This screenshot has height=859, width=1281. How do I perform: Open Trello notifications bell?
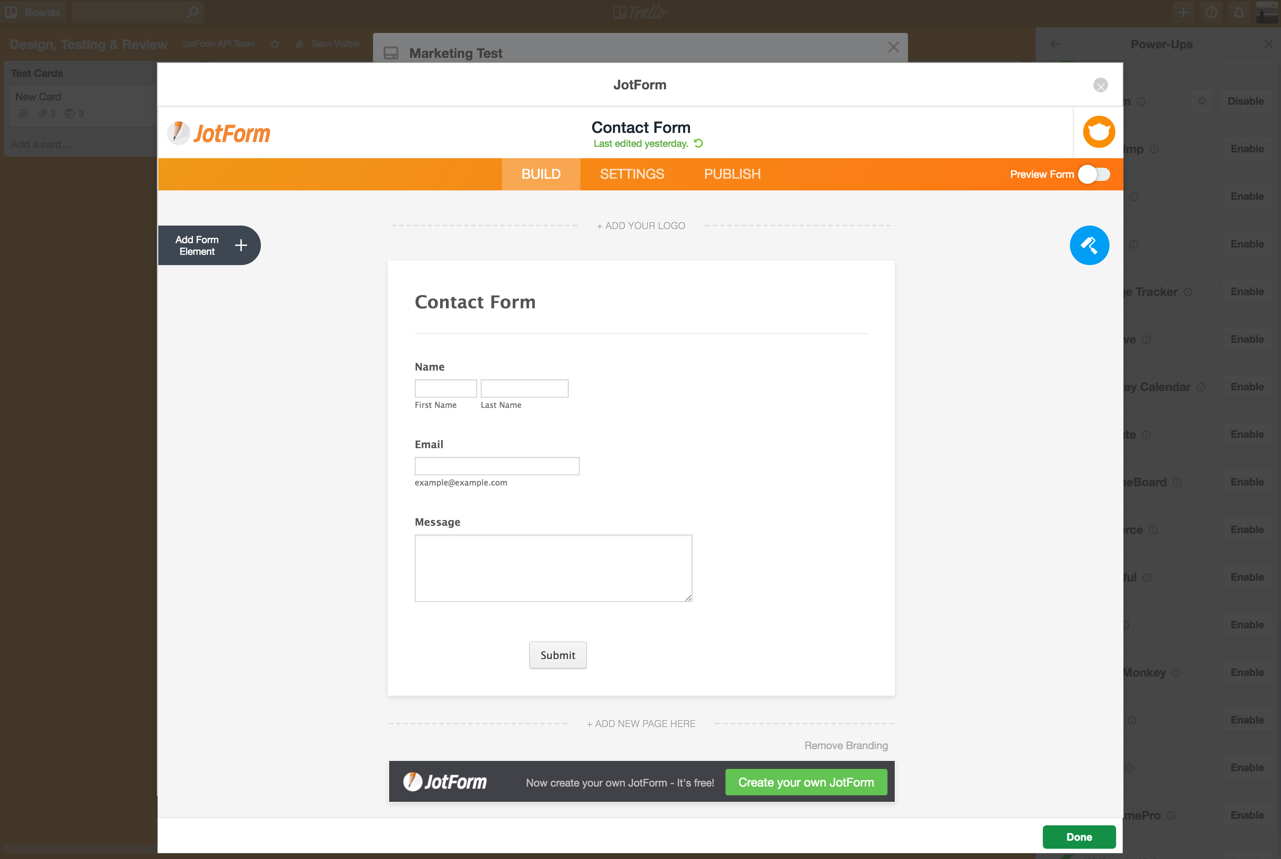point(1239,12)
